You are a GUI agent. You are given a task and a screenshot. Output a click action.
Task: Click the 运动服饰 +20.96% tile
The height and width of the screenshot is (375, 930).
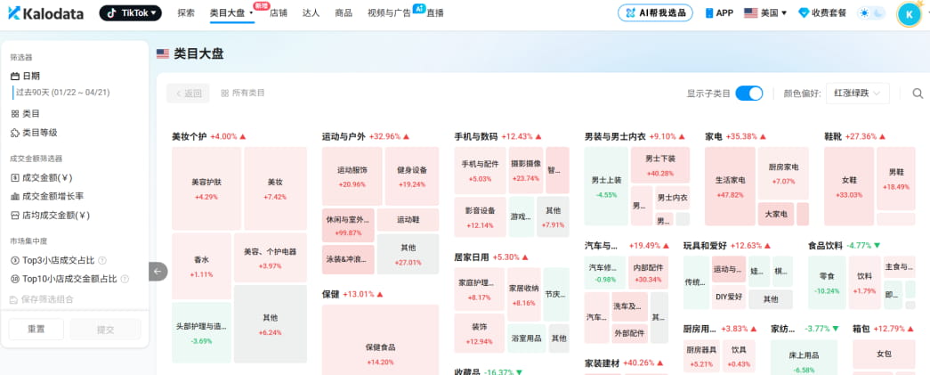point(352,176)
